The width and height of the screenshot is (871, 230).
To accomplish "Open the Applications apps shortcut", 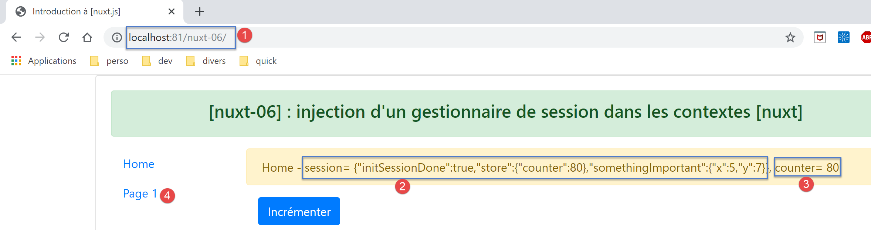I will click(x=44, y=61).
